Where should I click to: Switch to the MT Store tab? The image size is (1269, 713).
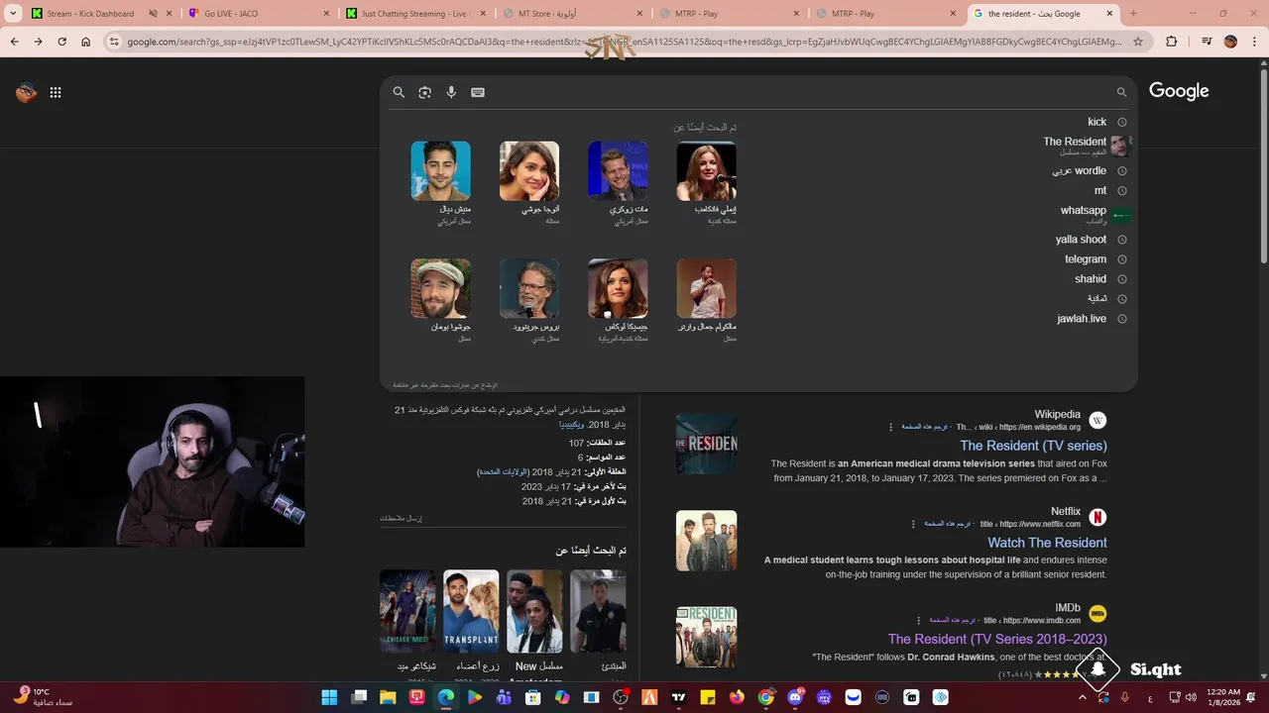[x=575, y=14]
